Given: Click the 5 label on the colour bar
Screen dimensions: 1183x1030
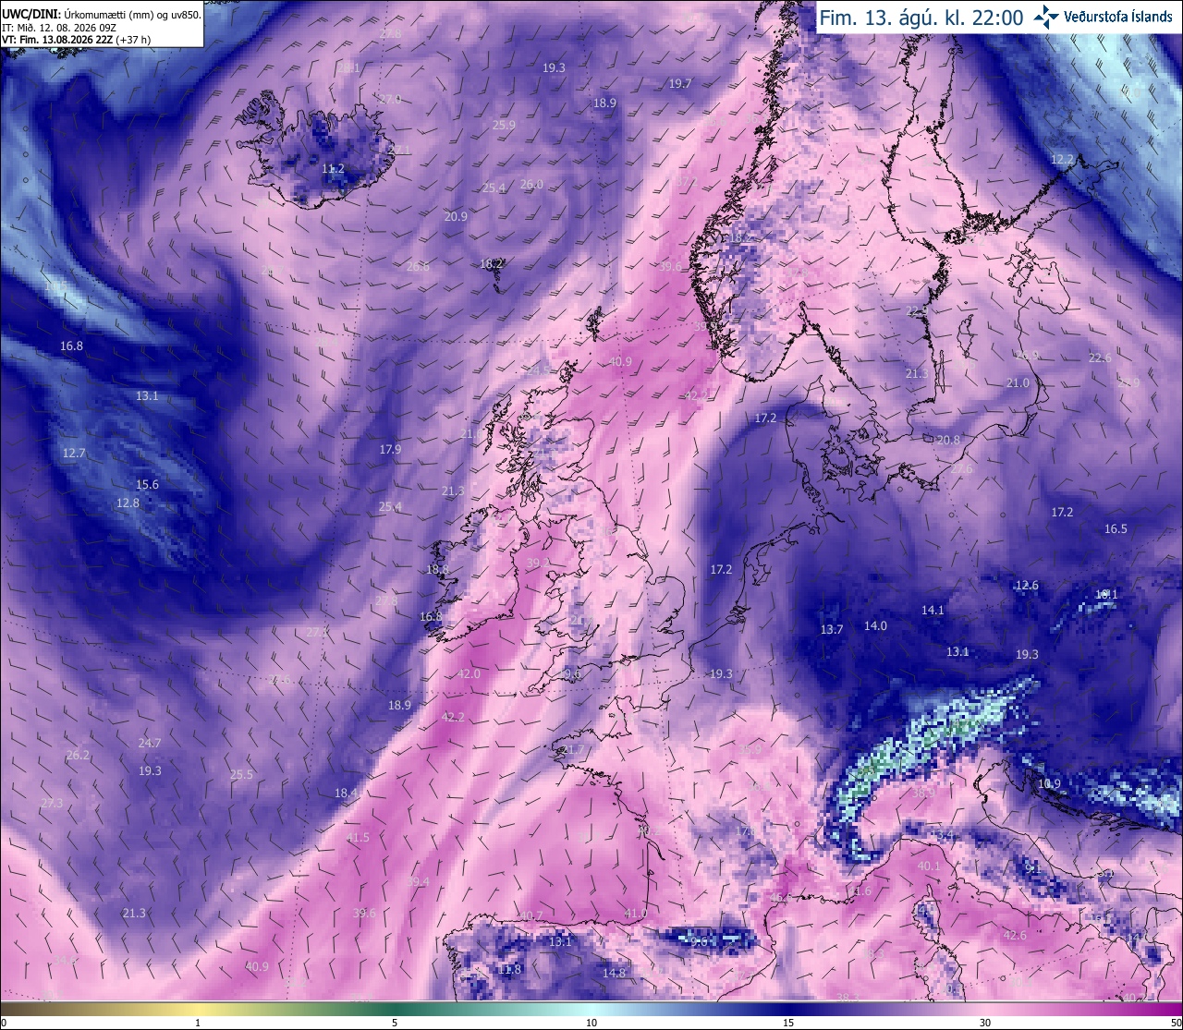Looking at the screenshot, I should click(395, 1023).
